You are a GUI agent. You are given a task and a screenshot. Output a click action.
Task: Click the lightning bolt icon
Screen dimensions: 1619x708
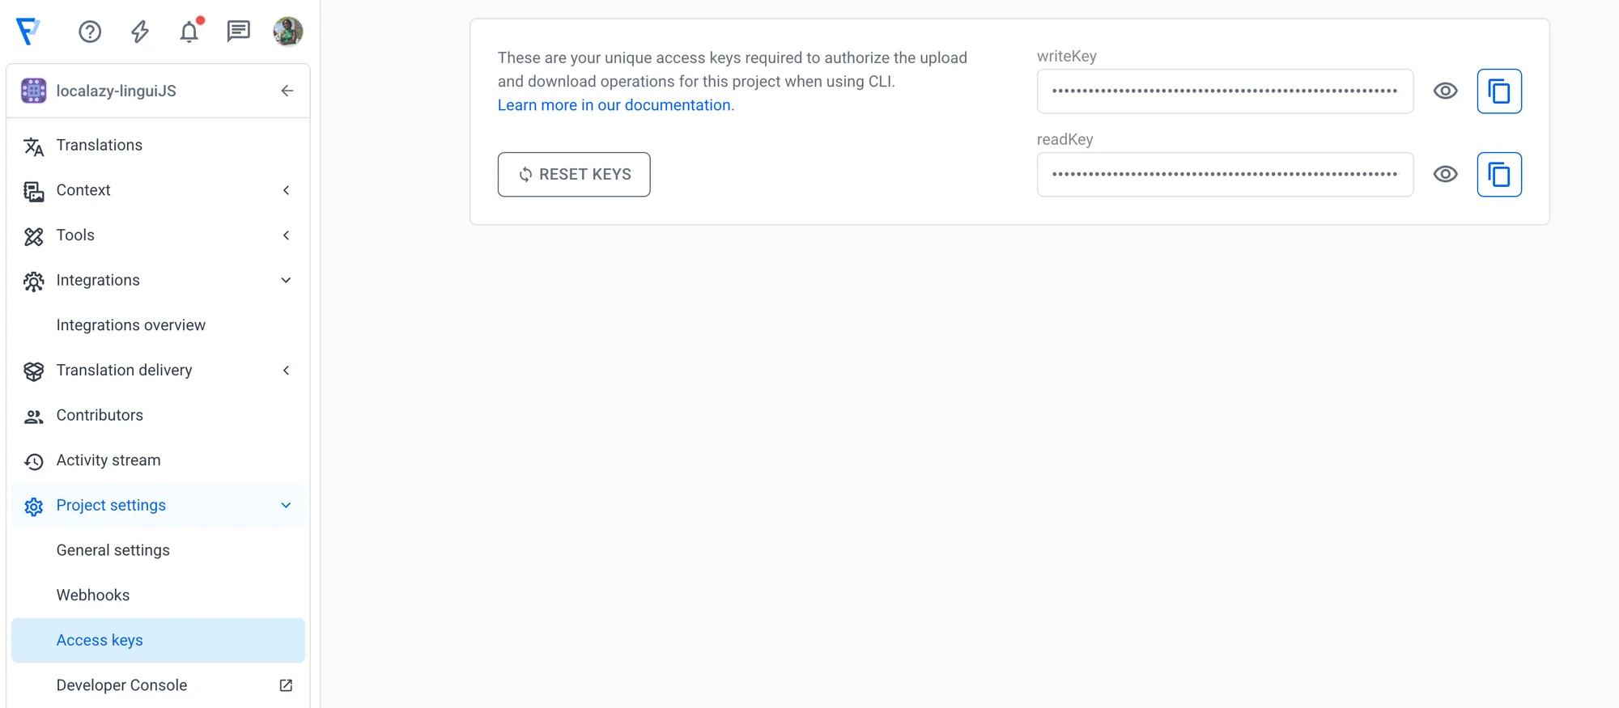click(140, 32)
